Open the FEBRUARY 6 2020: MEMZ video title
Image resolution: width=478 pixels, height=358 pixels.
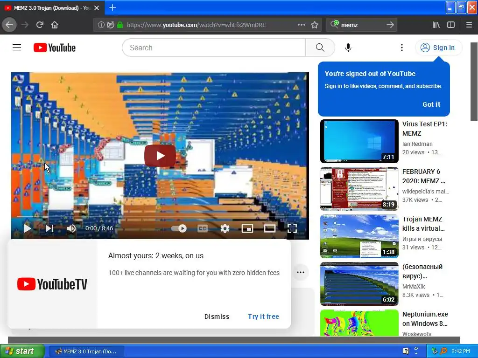424,176
